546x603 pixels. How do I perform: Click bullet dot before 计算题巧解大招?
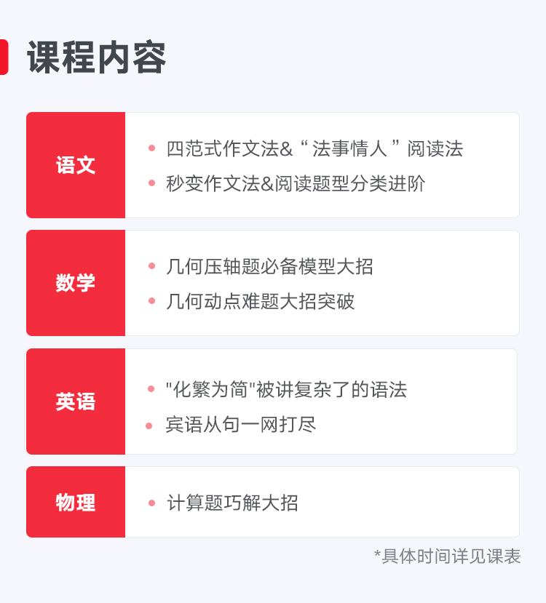(151, 503)
